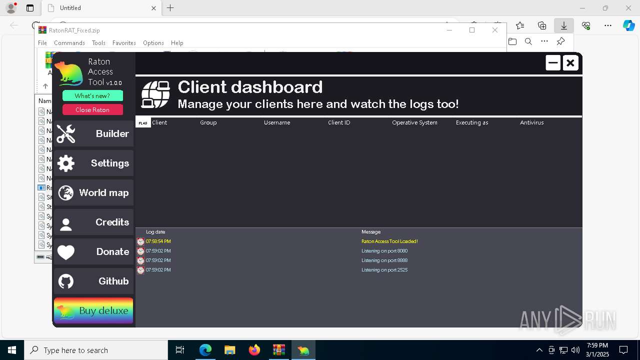Open the Windows Start menu
This screenshot has height=360, width=640.
click(12, 350)
